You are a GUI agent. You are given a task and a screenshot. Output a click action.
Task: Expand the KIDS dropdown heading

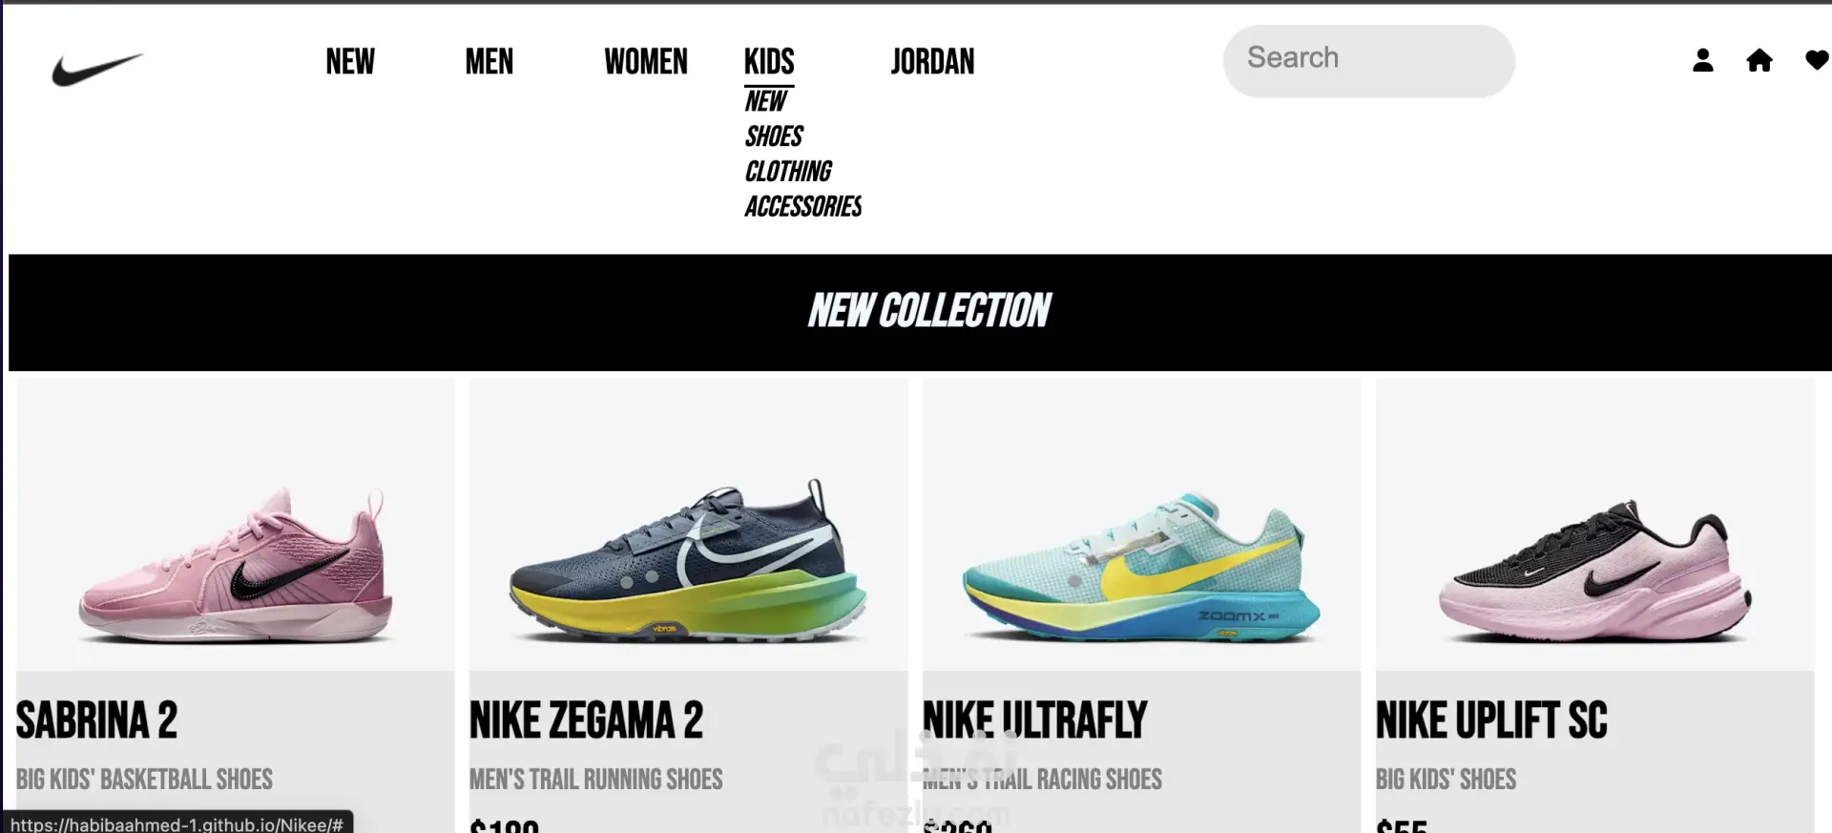tap(769, 62)
